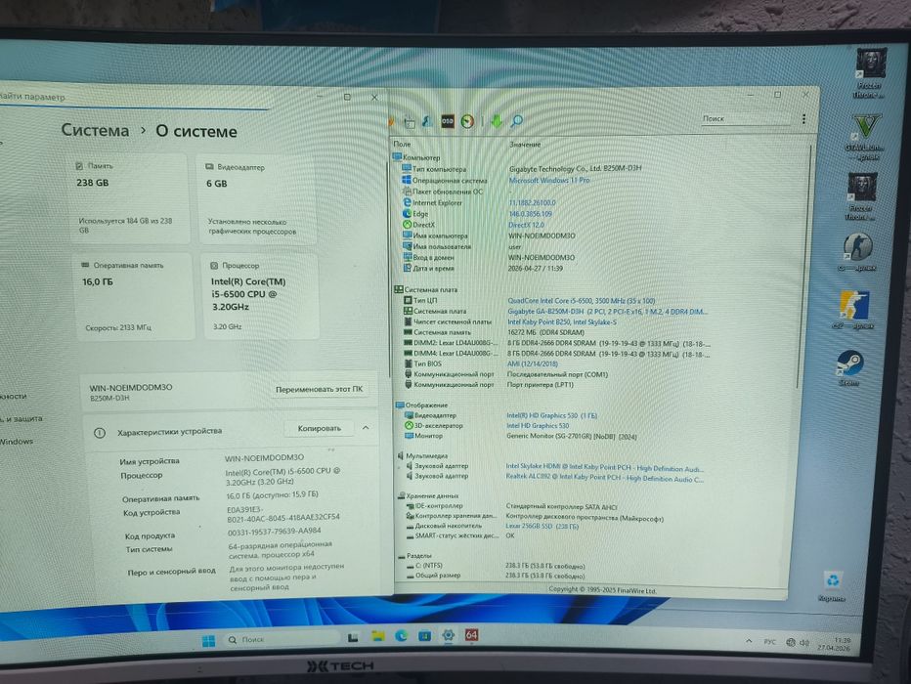Screen dimensions: 911x684
Task: Open File Explorer from the taskbar
Action: point(378,636)
